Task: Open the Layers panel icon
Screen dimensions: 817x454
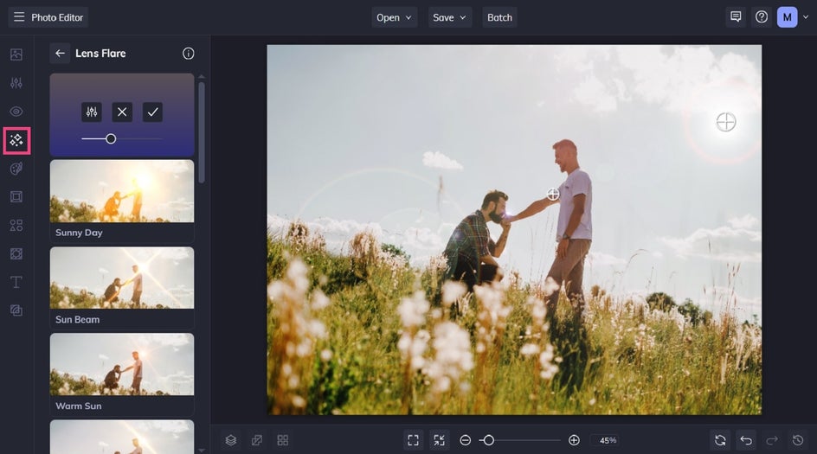Action: click(231, 440)
